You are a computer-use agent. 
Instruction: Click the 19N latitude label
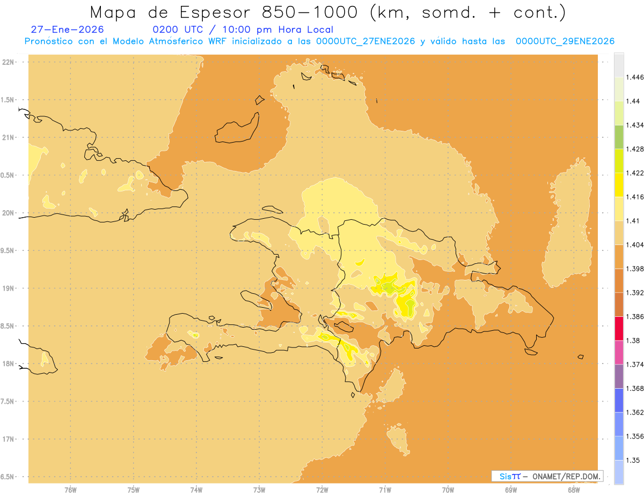[x=9, y=288]
